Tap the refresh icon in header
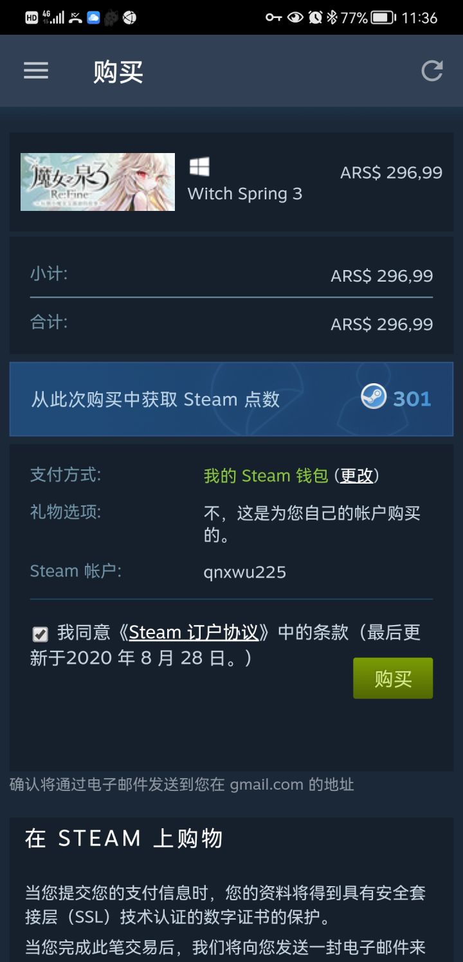The height and width of the screenshot is (962, 463). pyautogui.click(x=432, y=71)
